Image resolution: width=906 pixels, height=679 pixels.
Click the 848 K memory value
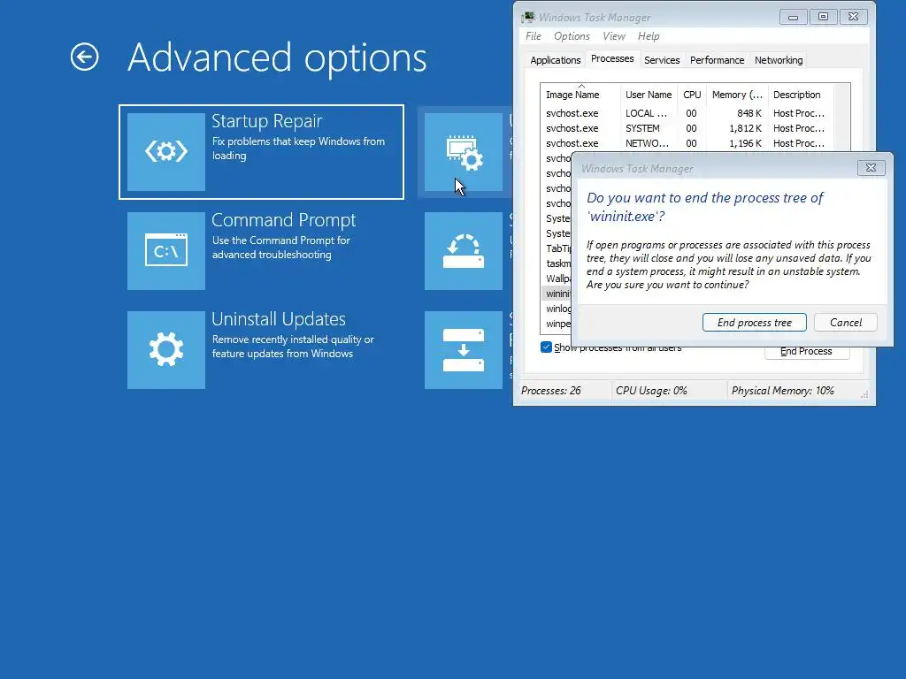[749, 113]
